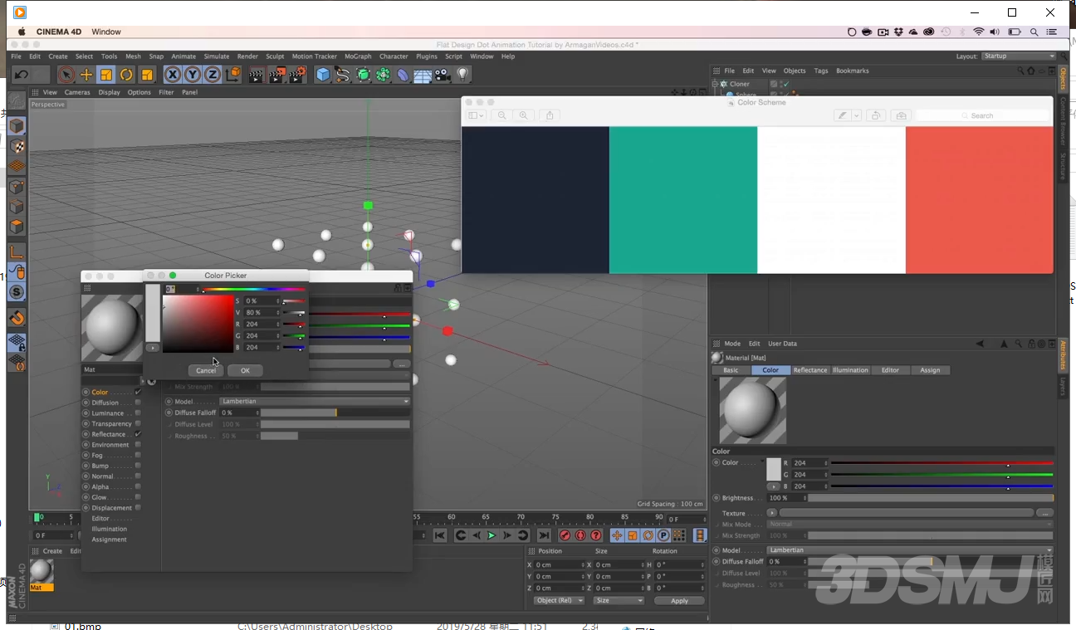Cancel the Color Picker dialog
This screenshot has width=1076, height=630.
(x=206, y=370)
